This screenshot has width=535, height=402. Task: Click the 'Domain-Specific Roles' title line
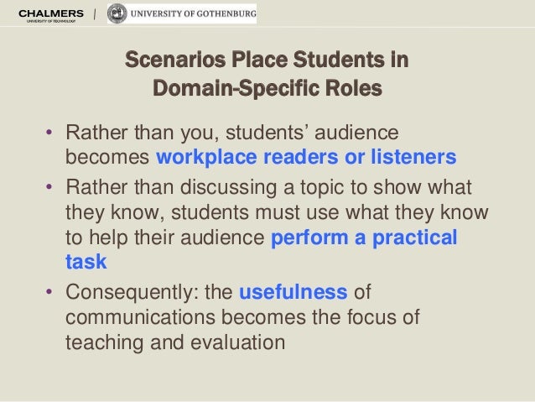267,88
